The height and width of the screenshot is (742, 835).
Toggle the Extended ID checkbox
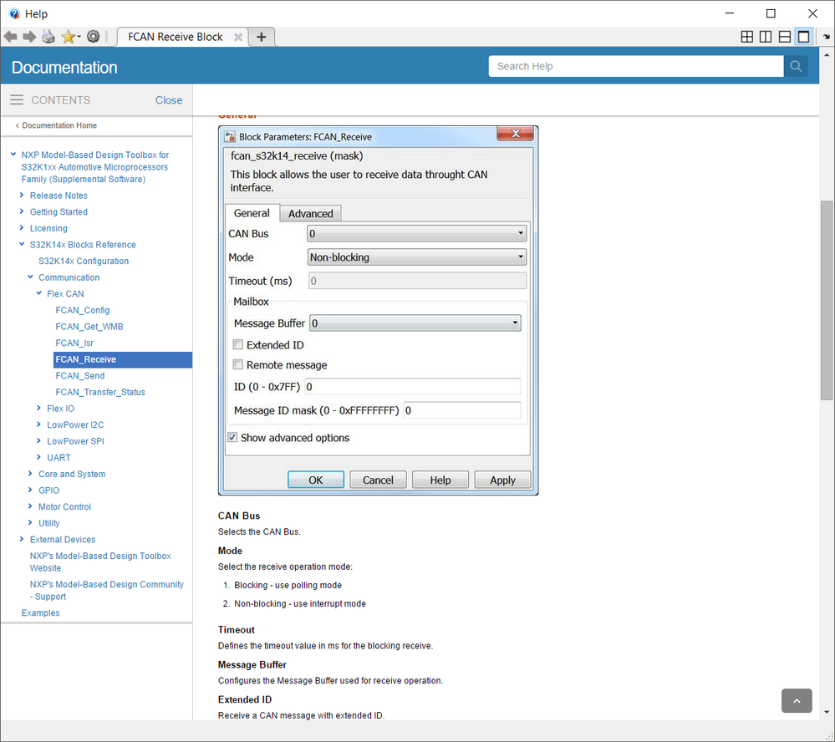[238, 344]
